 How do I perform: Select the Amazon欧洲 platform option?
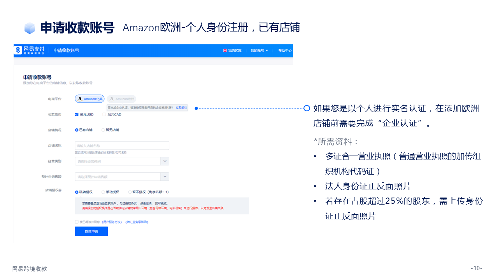click(x=121, y=99)
